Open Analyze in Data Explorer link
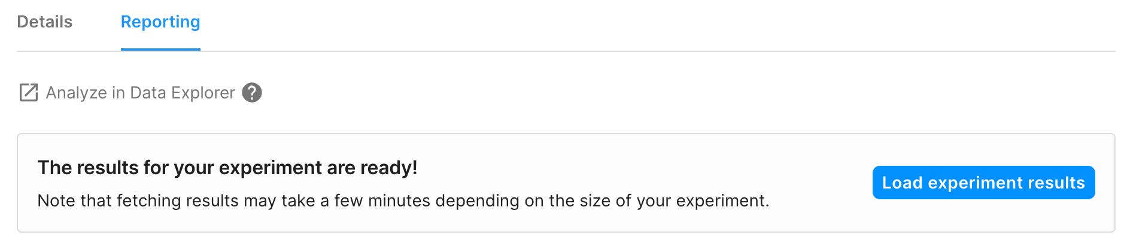 point(140,92)
